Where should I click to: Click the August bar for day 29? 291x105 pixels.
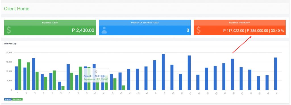(259, 83)
